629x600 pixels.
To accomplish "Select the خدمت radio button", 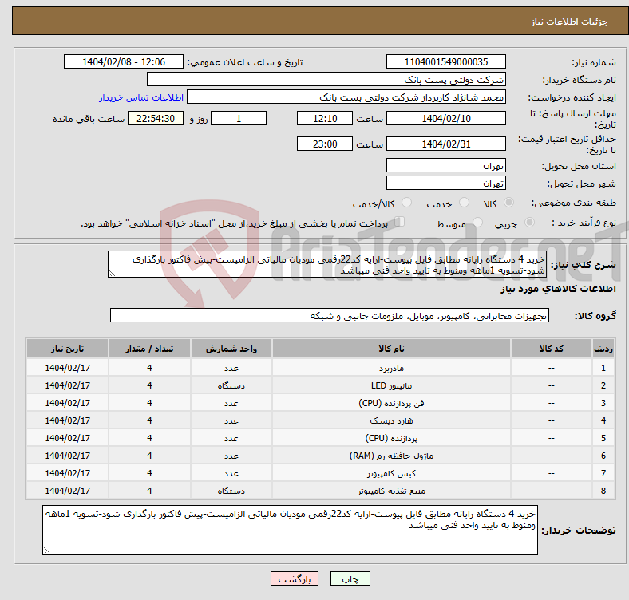I will pyautogui.click(x=464, y=203).
